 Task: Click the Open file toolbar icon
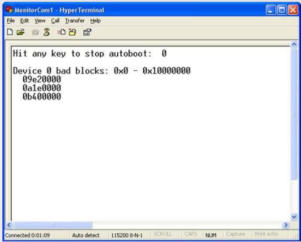20,32
